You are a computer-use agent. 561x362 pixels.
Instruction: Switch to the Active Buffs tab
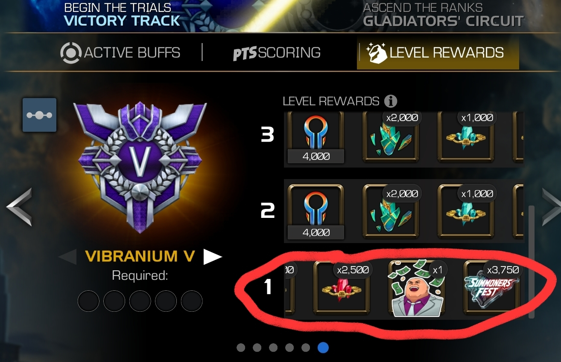tap(120, 53)
